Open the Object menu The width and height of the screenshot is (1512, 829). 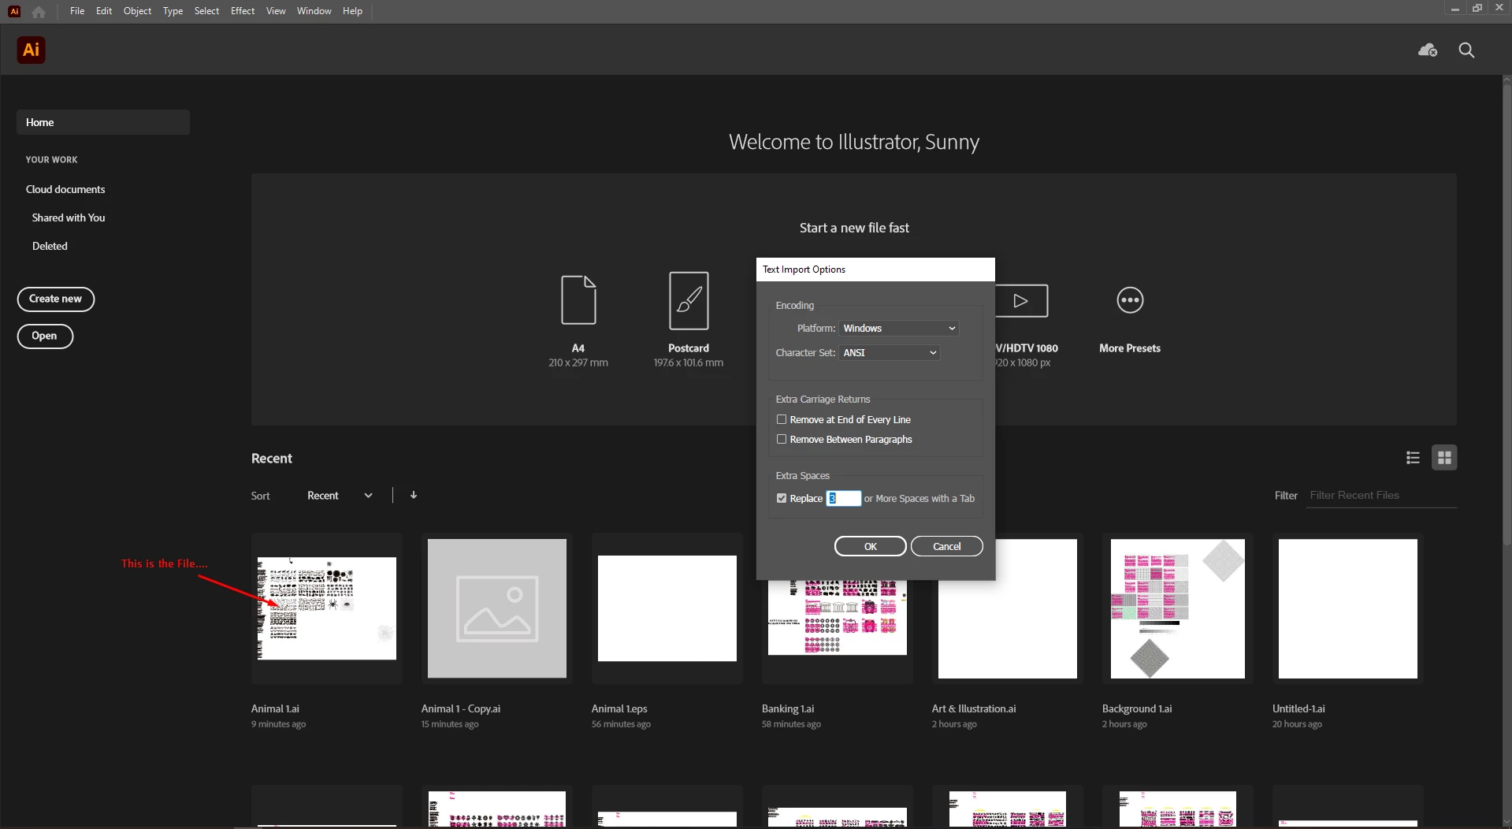pos(137,11)
